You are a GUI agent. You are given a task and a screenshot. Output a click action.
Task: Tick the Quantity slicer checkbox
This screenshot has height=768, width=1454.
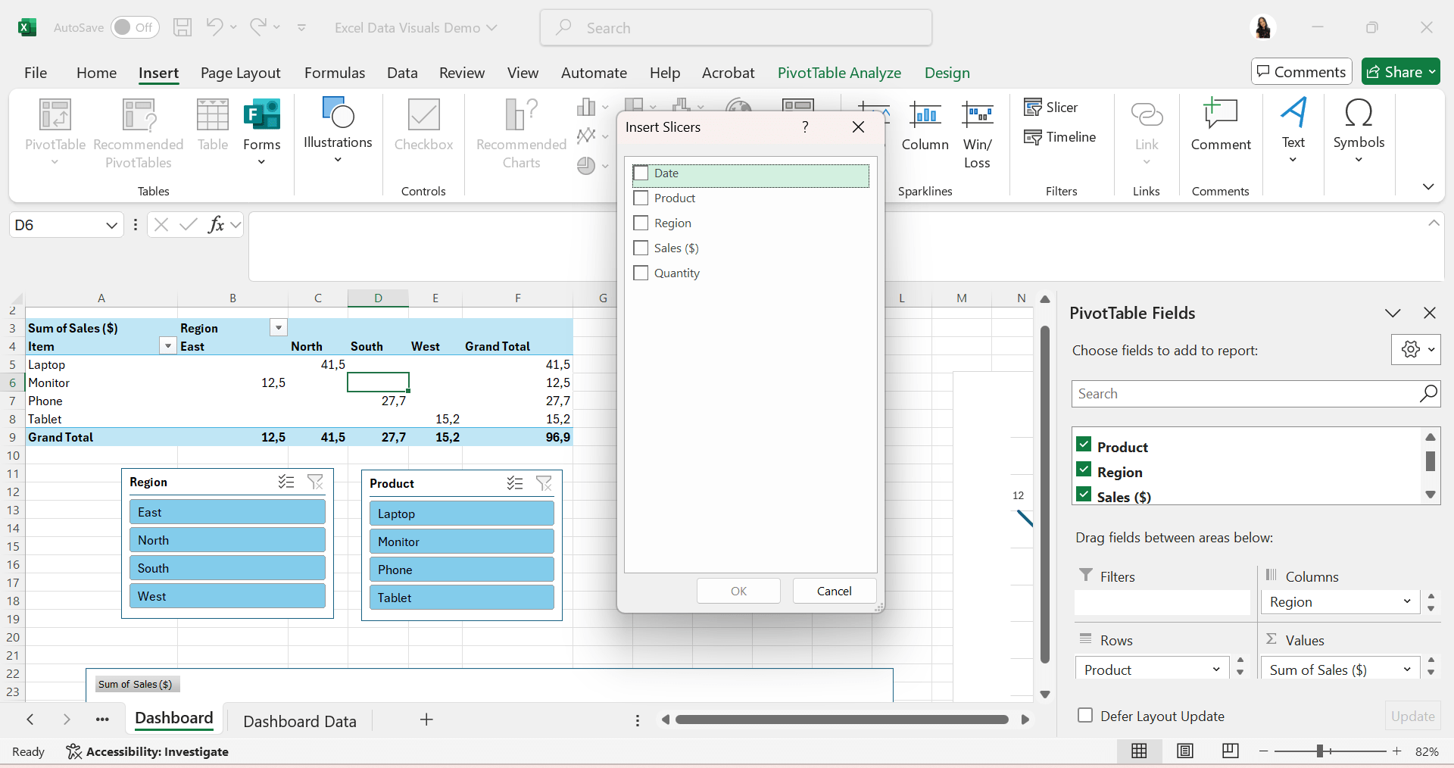pyautogui.click(x=641, y=273)
